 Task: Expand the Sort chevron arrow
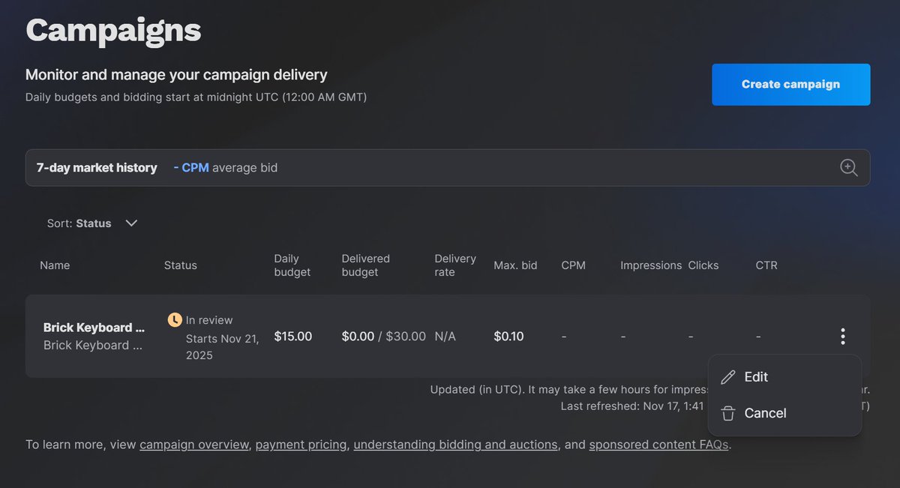pyautogui.click(x=131, y=223)
